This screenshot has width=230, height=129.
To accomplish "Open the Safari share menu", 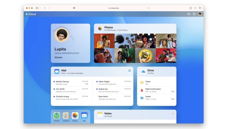I will 191,8.
